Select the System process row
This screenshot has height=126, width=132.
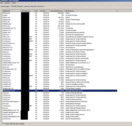60,15
